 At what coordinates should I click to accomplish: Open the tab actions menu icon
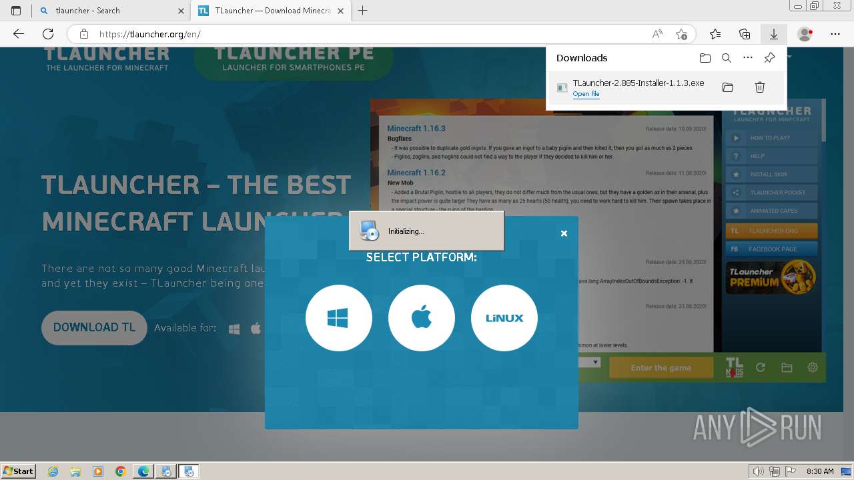(16, 11)
